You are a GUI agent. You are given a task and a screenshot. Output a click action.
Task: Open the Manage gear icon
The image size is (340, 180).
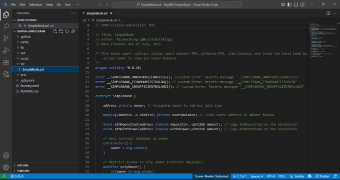coord(6,167)
